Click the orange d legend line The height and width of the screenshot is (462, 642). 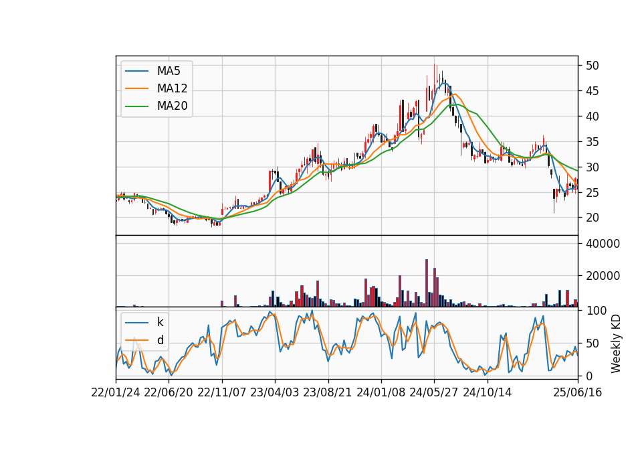[136, 340]
